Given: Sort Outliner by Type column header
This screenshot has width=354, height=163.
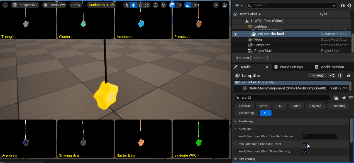Looking at the screenshot, I should click(334, 14).
